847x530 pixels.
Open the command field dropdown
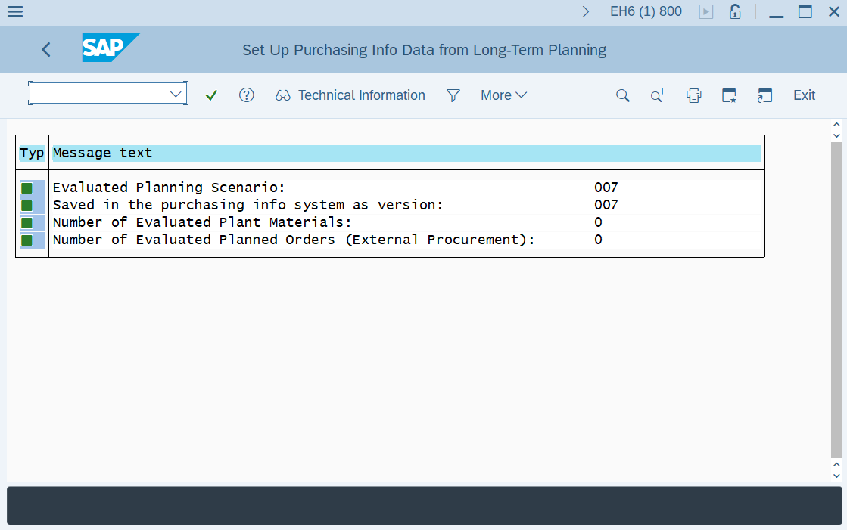click(x=176, y=92)
